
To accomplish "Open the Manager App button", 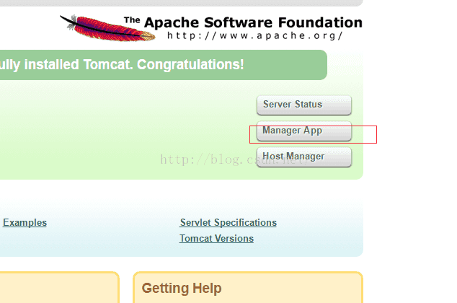I will pyautogui.click(x=304, y=131).
